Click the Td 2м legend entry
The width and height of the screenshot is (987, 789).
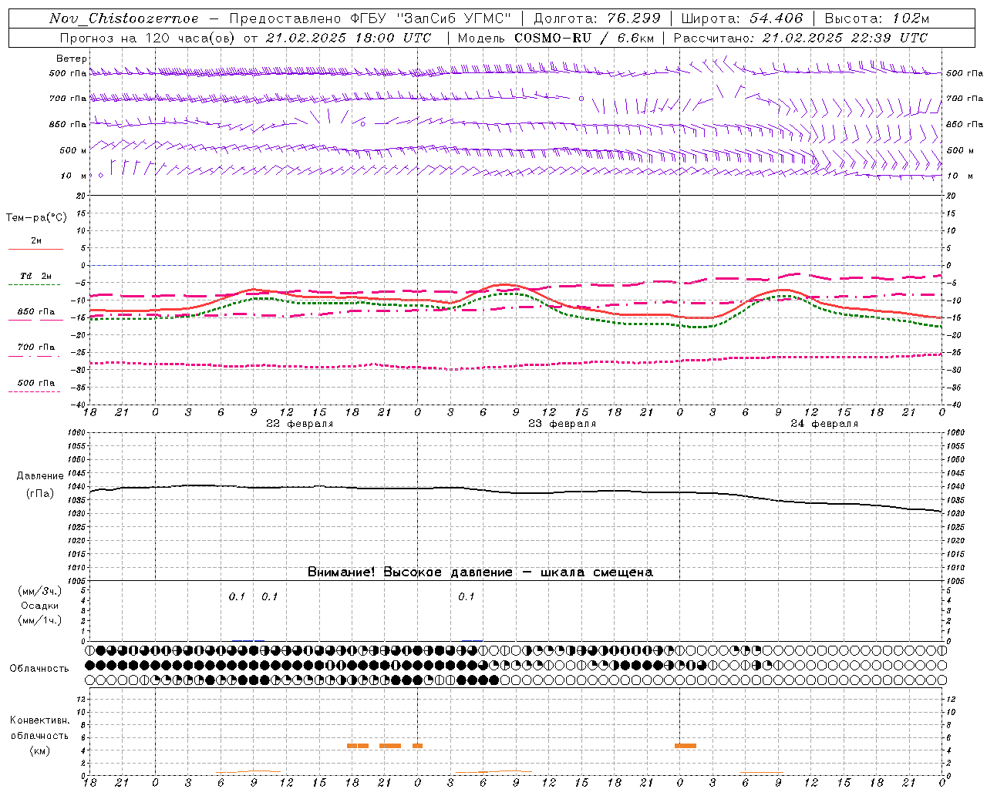pyautogui.click(x=36, y=276)
